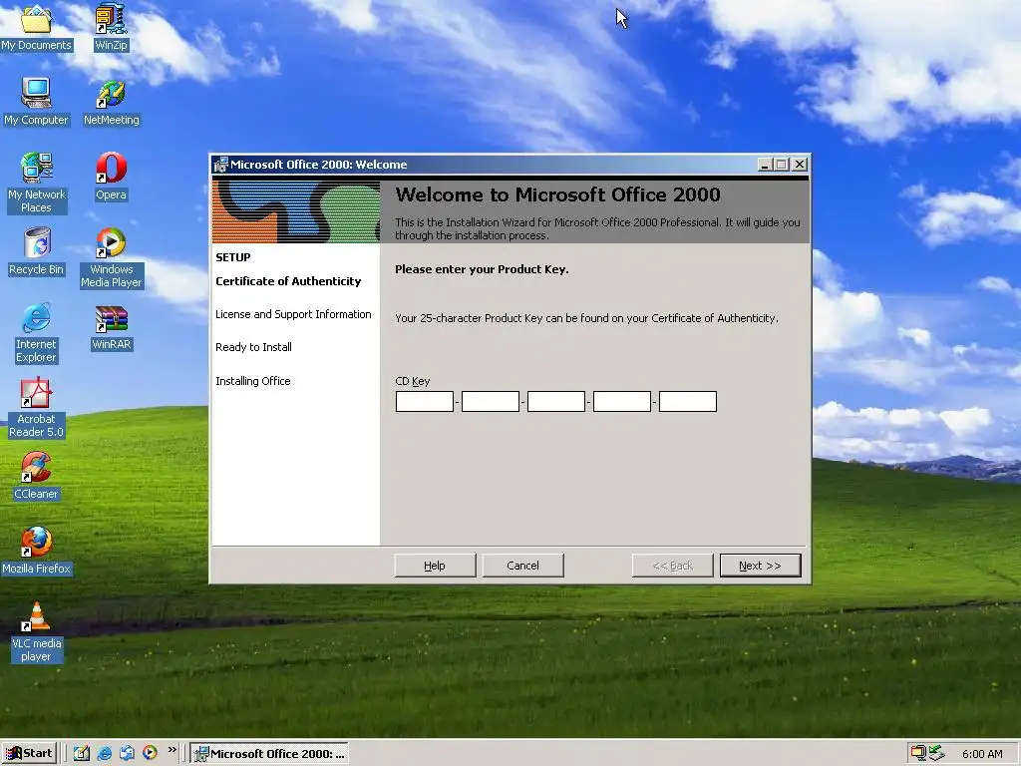Click Next to continue setup
Viewport: 1021px width, 766px height.
tap(760, 566)
